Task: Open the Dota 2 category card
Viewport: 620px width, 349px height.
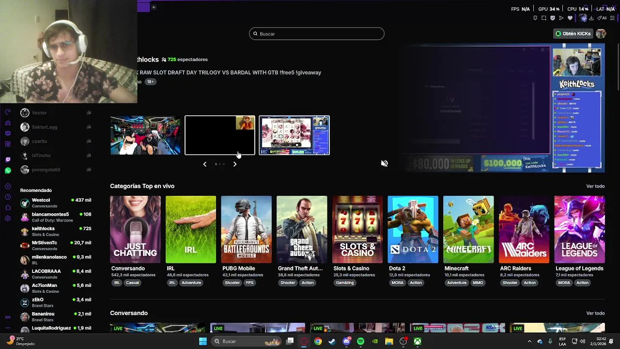Action: pos(413,229)
